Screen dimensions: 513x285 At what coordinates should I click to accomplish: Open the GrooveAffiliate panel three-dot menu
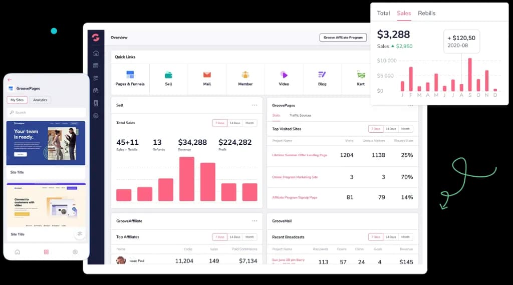coord(254,221)
